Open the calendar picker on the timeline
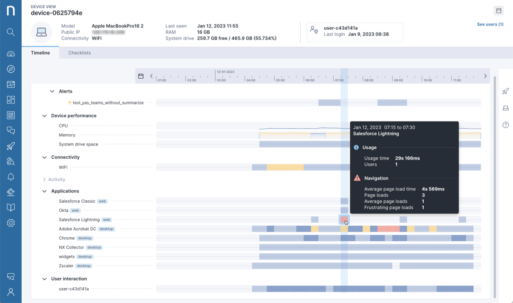 tap(141, 75)
